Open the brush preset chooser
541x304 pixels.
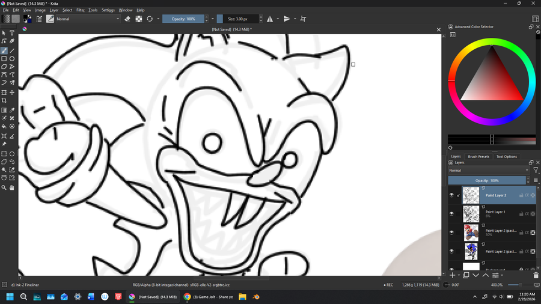50,19
